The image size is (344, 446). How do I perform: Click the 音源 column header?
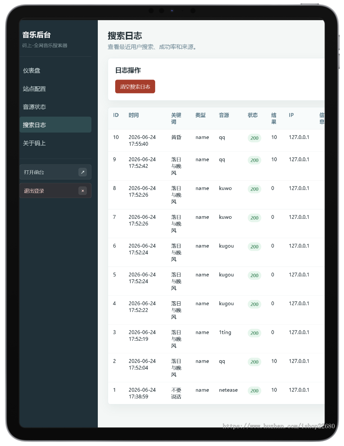coord(224,115)
